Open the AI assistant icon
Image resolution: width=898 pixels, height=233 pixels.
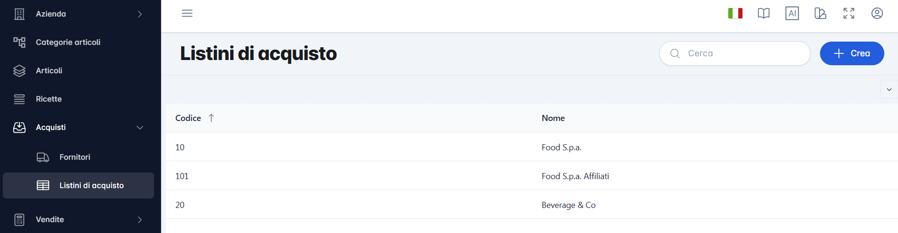click(792, 13)
